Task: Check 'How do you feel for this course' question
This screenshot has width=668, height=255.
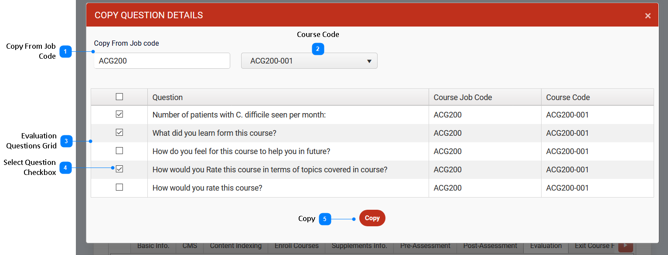Action: click(119, 151)
